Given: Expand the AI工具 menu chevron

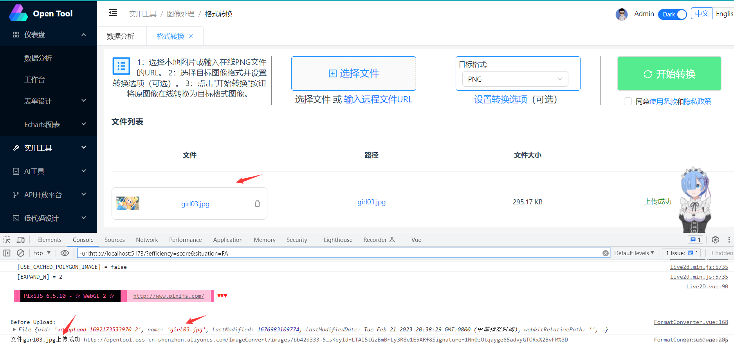Looking at the screenshot, I should tap(84, 171).
